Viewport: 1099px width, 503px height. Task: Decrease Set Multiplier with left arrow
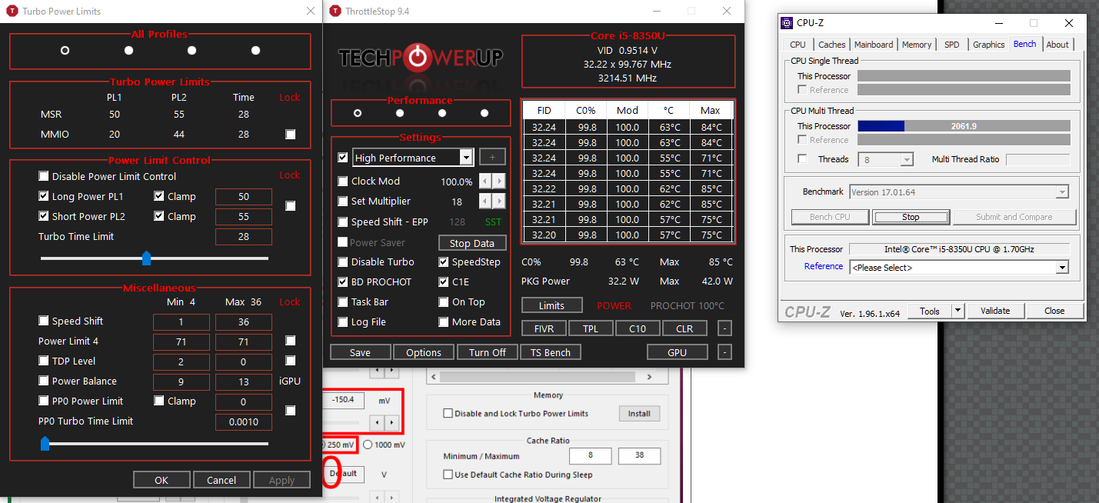[x=485, y=202]
